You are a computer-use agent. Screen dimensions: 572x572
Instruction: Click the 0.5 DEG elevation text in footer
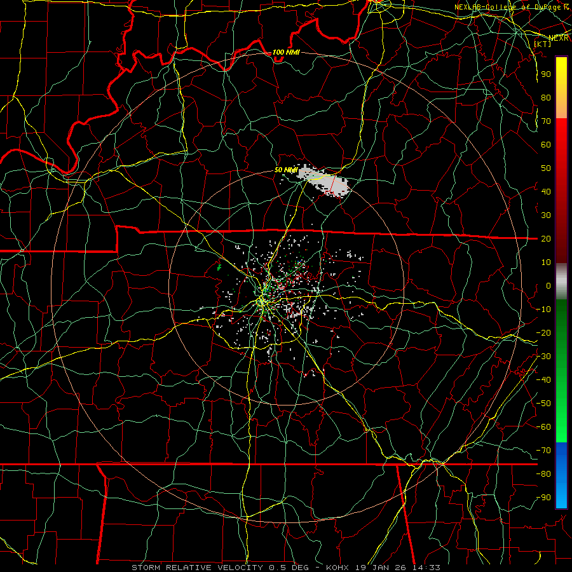click(x=289, y=568)
